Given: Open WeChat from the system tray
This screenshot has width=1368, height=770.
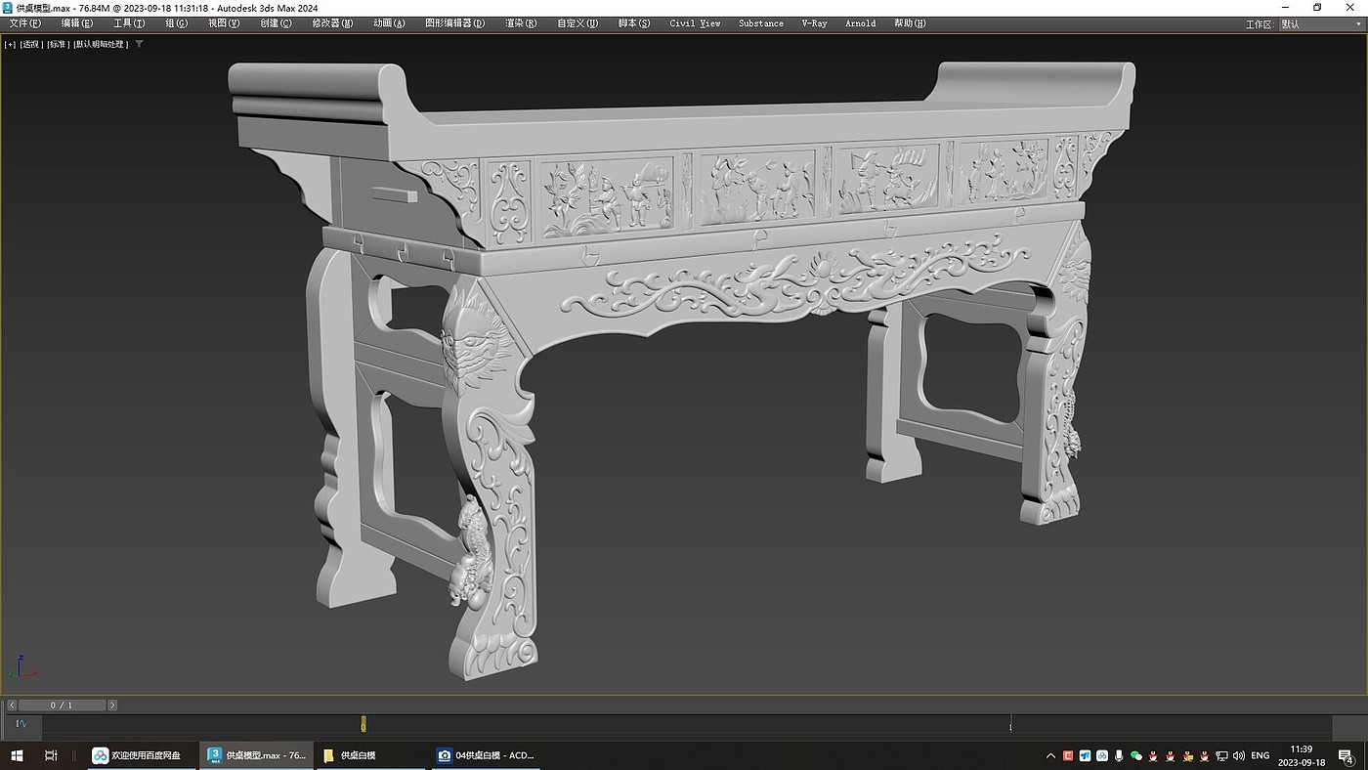Looking at the screenshot, I should tap(1135, 755).
